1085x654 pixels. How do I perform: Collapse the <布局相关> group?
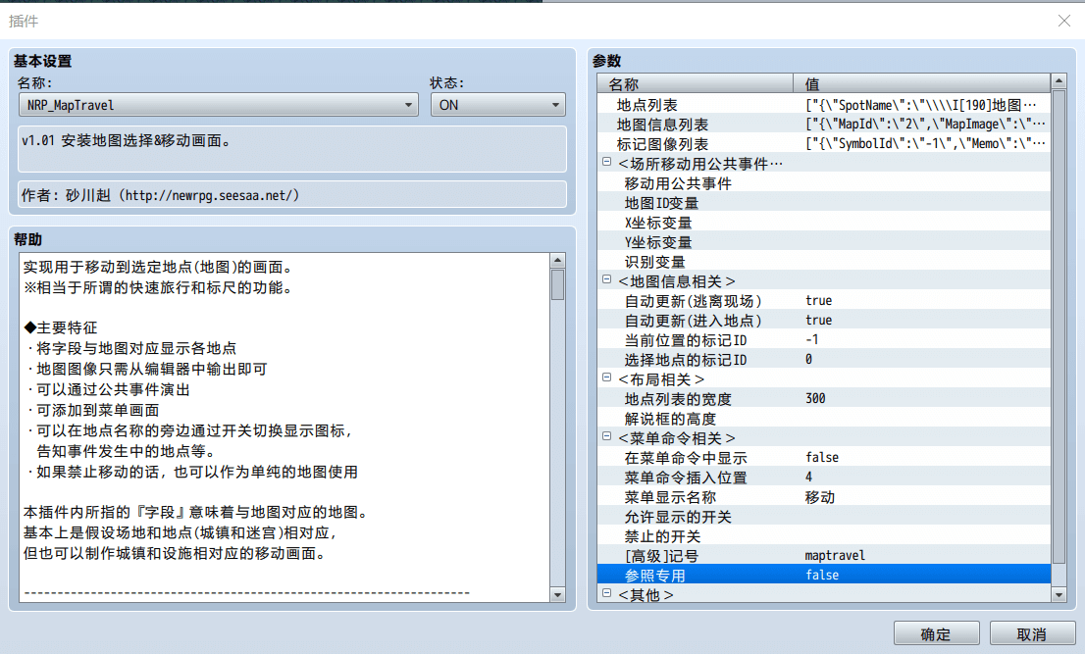(x=607, y=377)
